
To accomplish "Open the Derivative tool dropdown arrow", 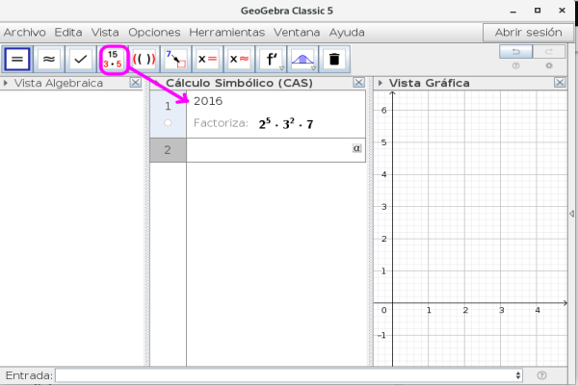I will coord(281,68).
